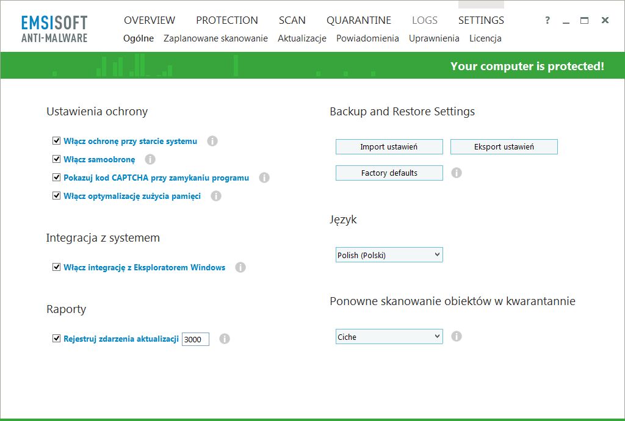This screenshot has height=421, width=625.
Task: Click the Eksport ustawień button
Action: pyautogui.click(x=504, y=146)
